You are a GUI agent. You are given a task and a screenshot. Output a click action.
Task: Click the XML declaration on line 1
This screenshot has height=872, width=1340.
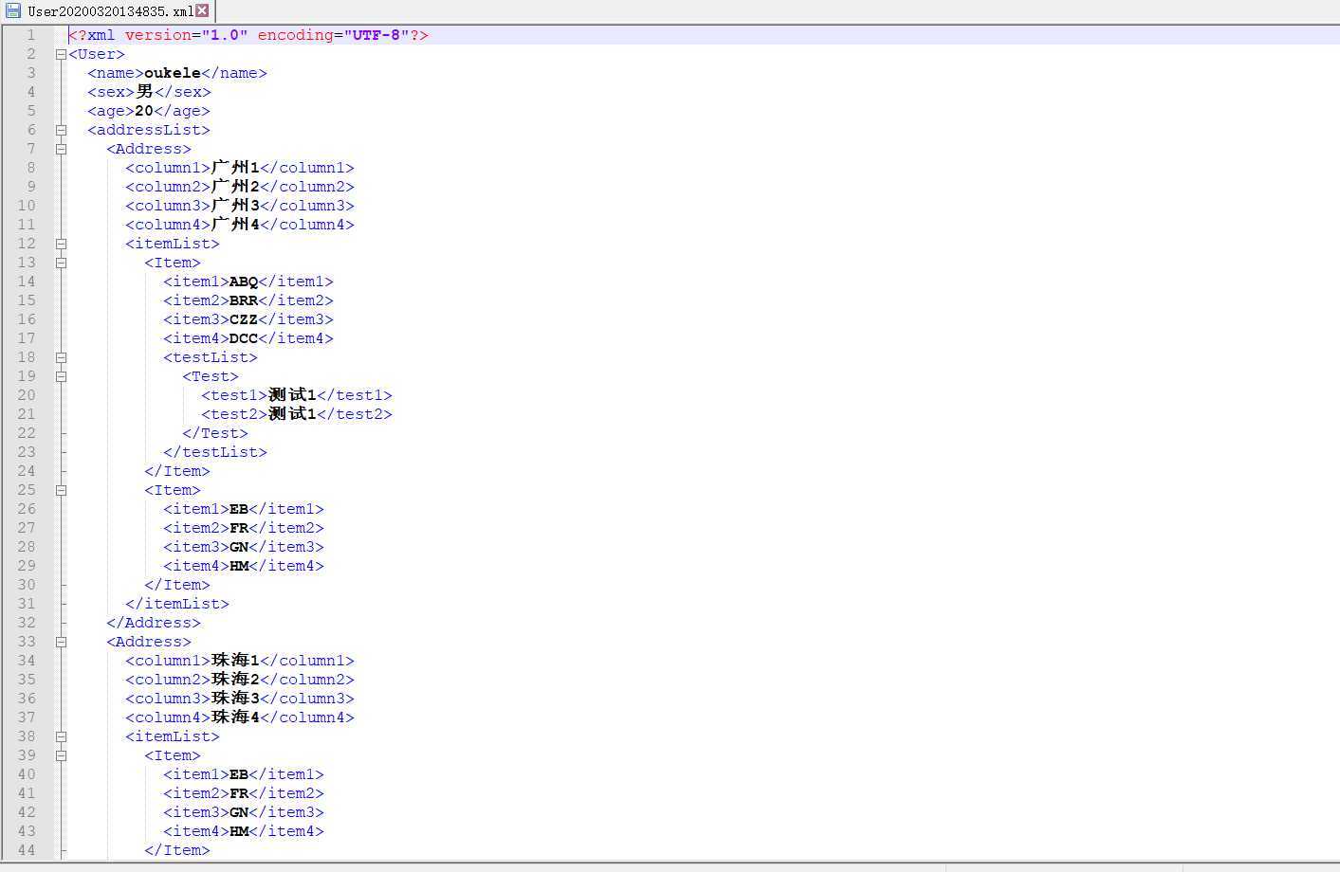click(x=248, y=35)
